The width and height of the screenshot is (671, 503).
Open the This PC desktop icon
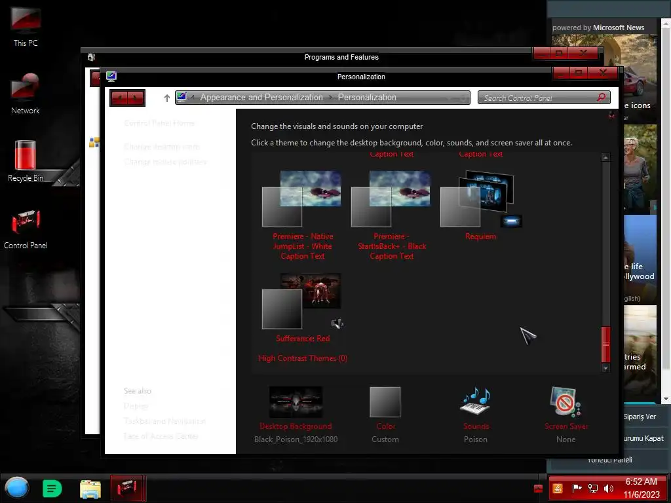tap(26, 26)
